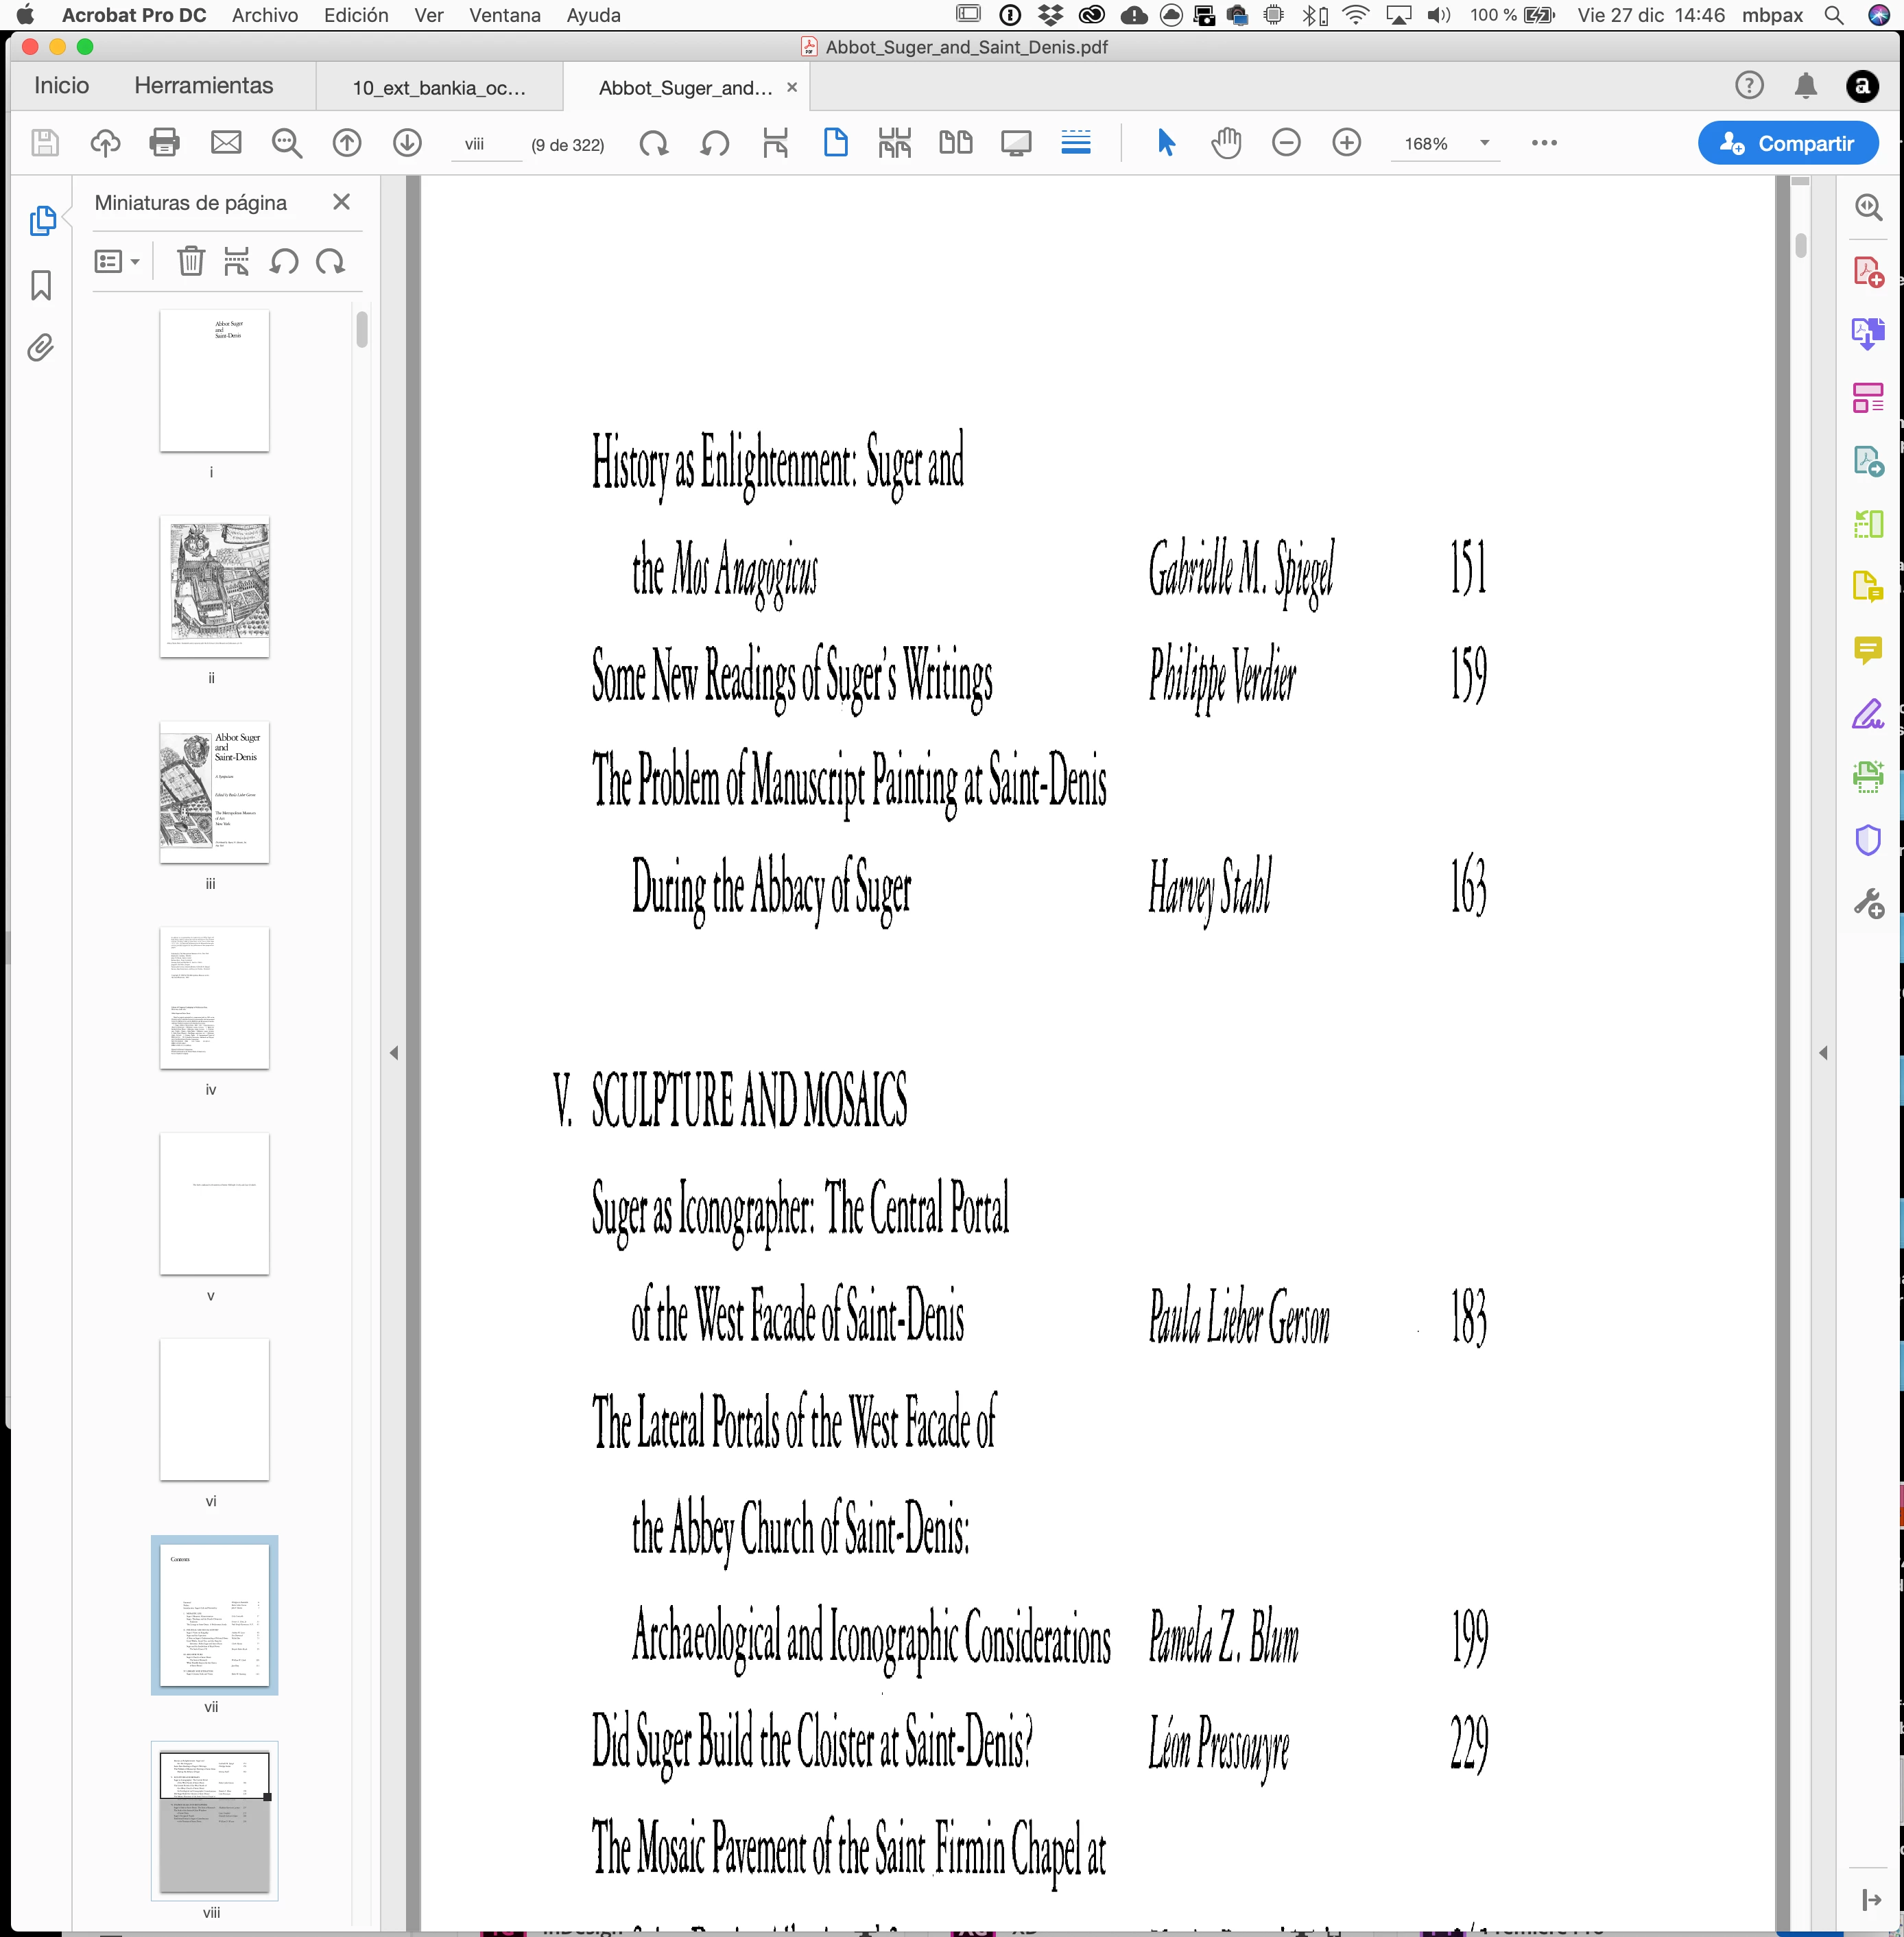This screenshot has width=1904, height=1937.
Task: Open the Comment tool in right pane
Action: [x=1867, y=650]
